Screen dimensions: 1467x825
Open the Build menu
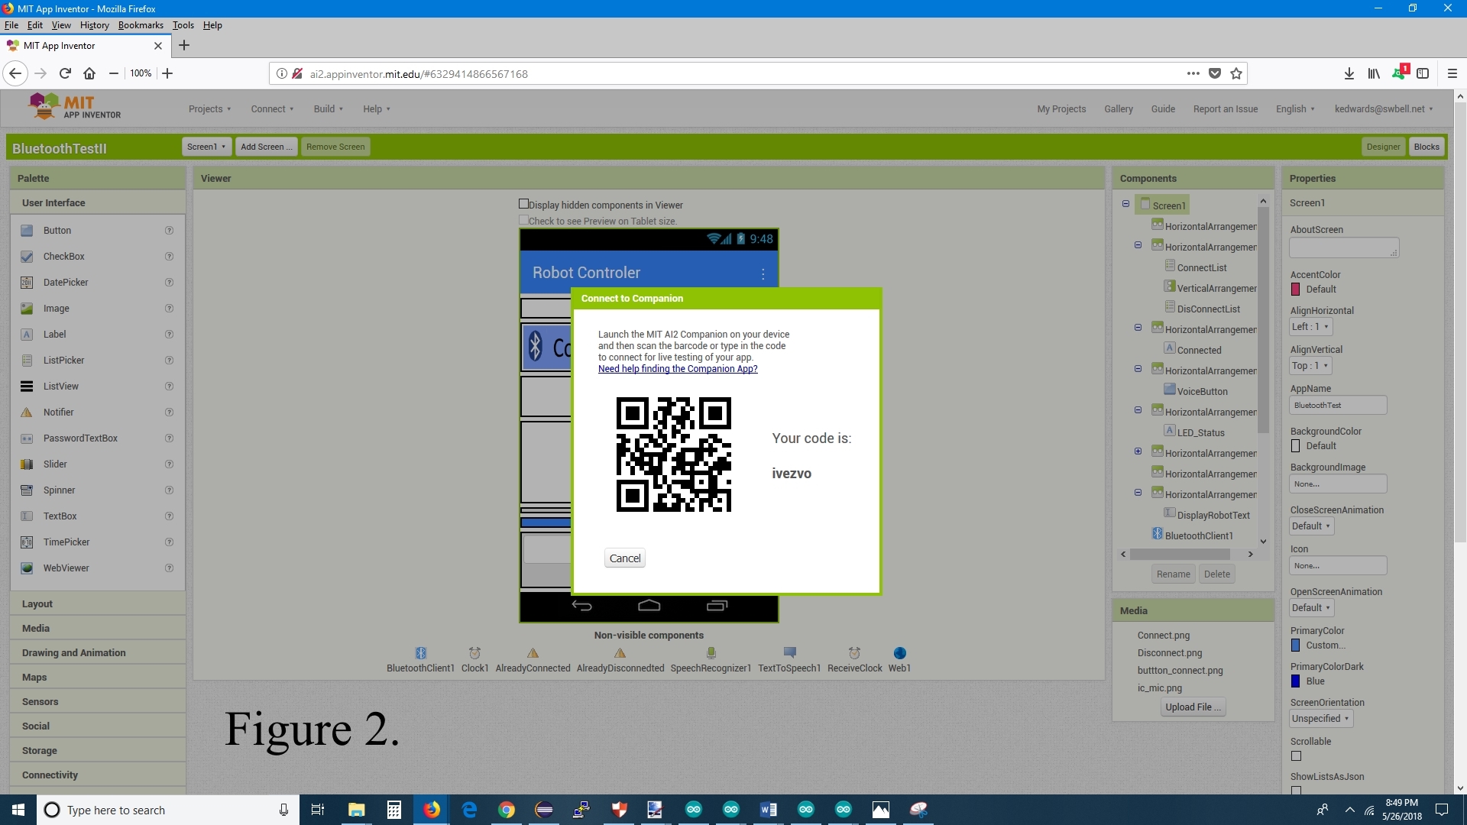[x=328, y=109]
